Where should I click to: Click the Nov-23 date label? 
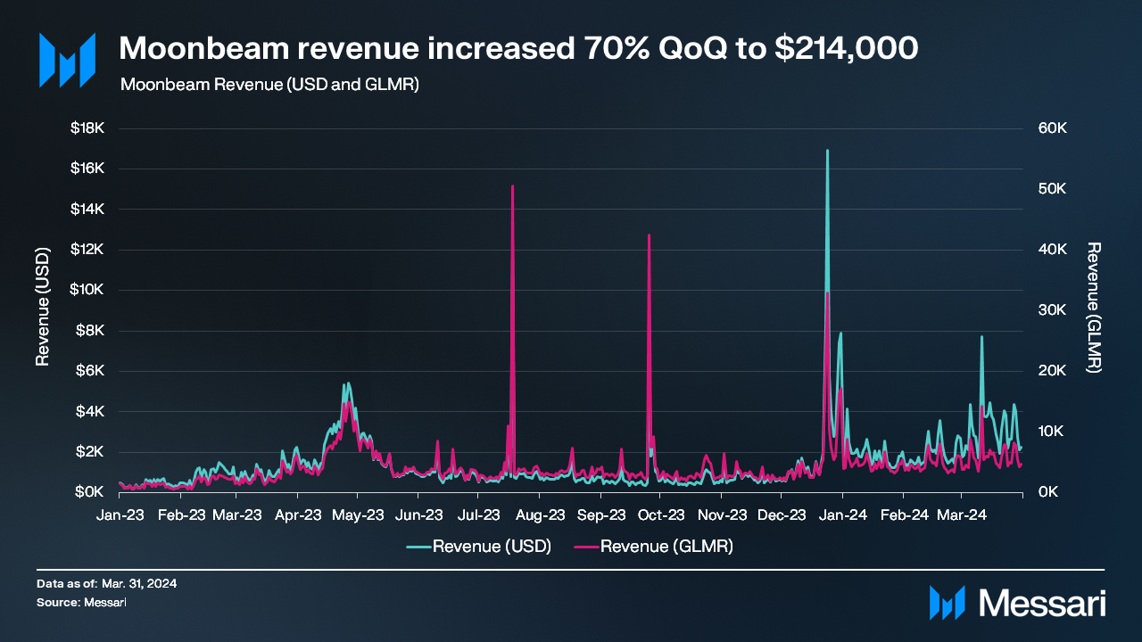722,515
